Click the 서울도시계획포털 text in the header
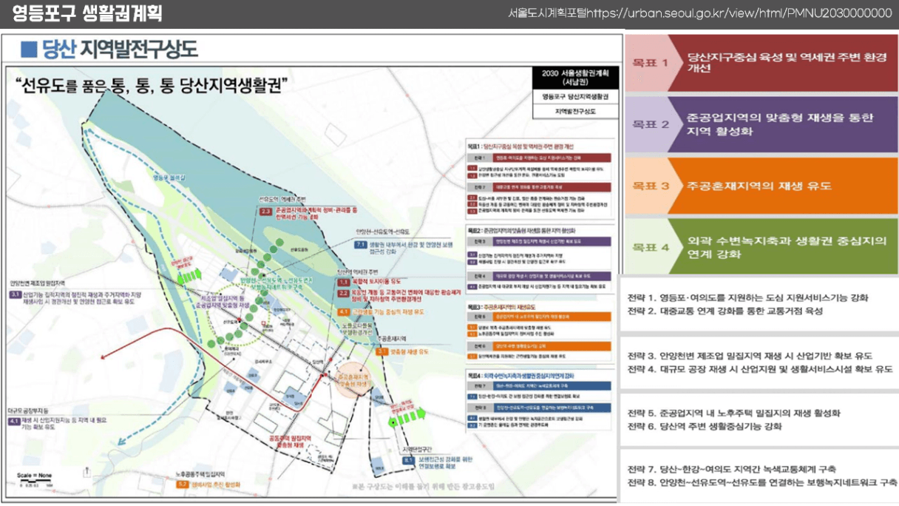 coord(547,13)
